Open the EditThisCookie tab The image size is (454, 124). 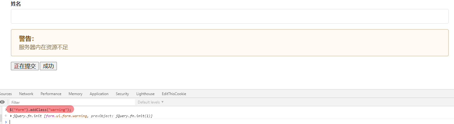[174, 94]
